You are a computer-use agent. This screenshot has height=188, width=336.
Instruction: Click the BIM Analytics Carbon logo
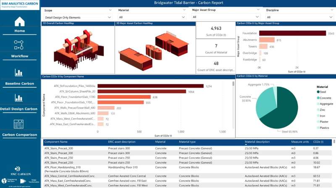(x=20, y=5)
